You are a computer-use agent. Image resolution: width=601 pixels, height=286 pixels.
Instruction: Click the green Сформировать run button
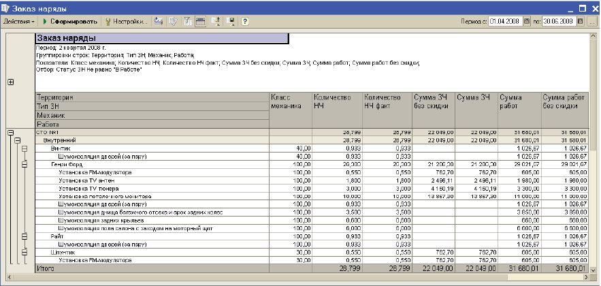point(70,22)
